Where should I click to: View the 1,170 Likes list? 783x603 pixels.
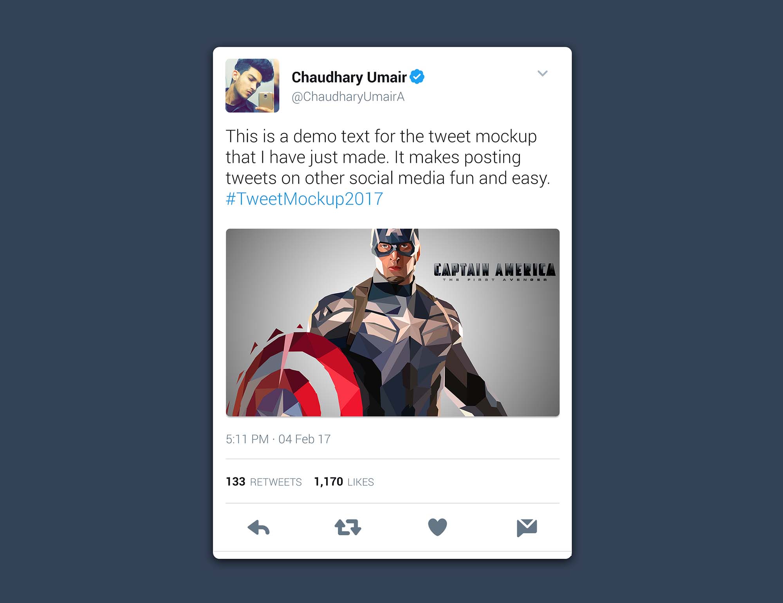344,482
